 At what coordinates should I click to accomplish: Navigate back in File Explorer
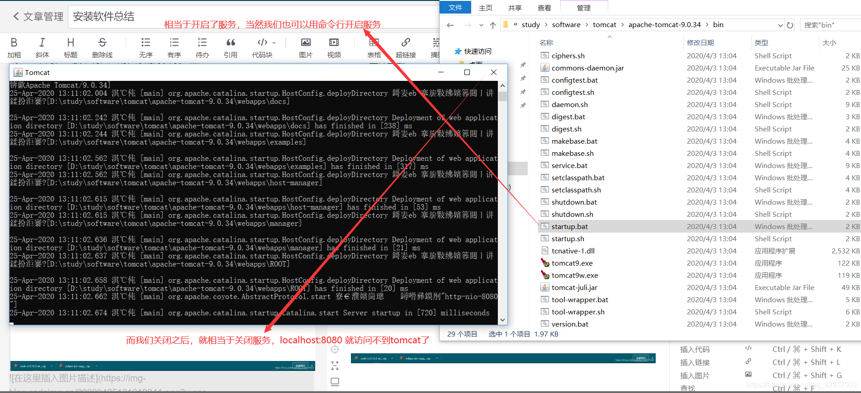click(x=450, y=25)
